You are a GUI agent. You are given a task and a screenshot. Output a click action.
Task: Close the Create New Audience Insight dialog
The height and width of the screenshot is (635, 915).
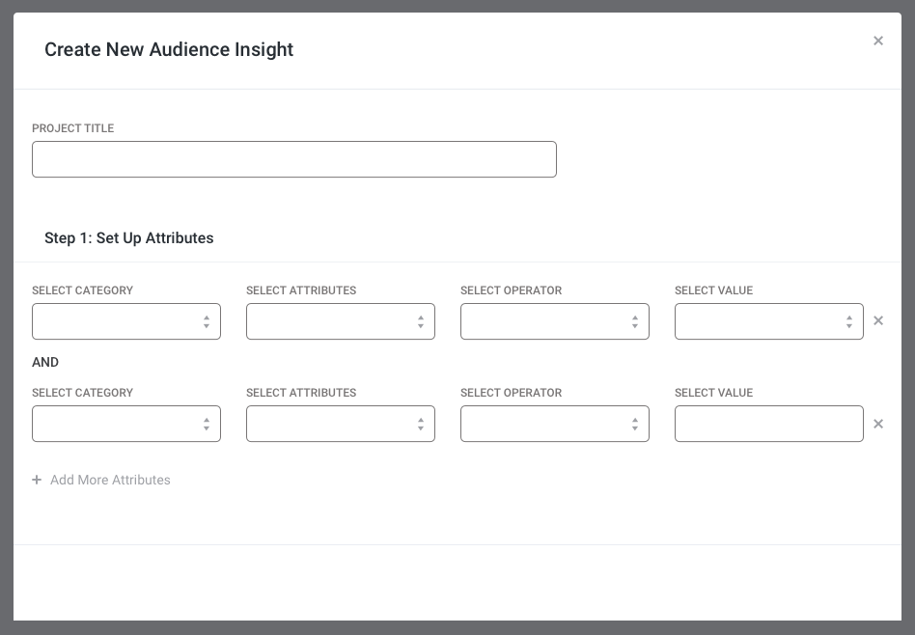[x=877, y=41]
